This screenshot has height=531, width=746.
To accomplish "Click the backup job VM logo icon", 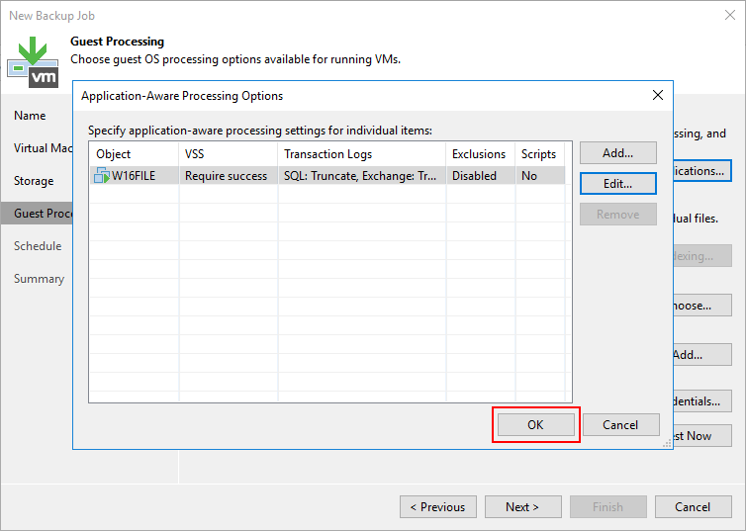I will (x=33, y=60).
